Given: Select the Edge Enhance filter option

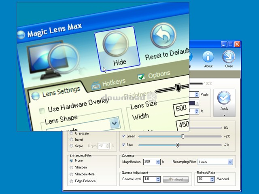Looking at the screenshot, I should pos(71,181).
